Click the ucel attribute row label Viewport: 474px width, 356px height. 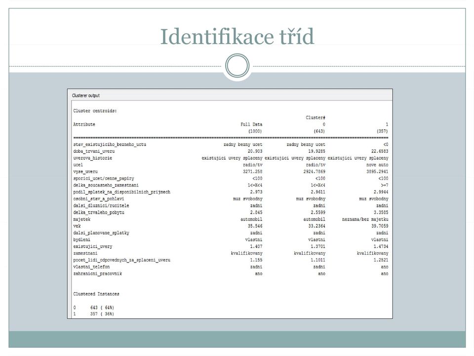pyautogui.click(x=78, y=165)
